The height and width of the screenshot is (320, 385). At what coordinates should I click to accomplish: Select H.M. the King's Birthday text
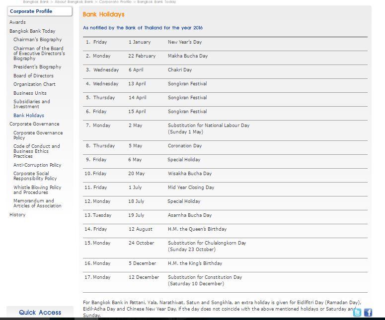pyautogui.click(x=195, y=263)
